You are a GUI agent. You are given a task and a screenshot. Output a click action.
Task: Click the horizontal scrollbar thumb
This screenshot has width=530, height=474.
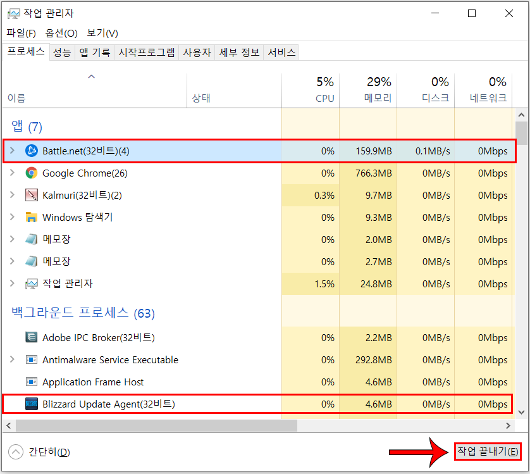point(156,426)
